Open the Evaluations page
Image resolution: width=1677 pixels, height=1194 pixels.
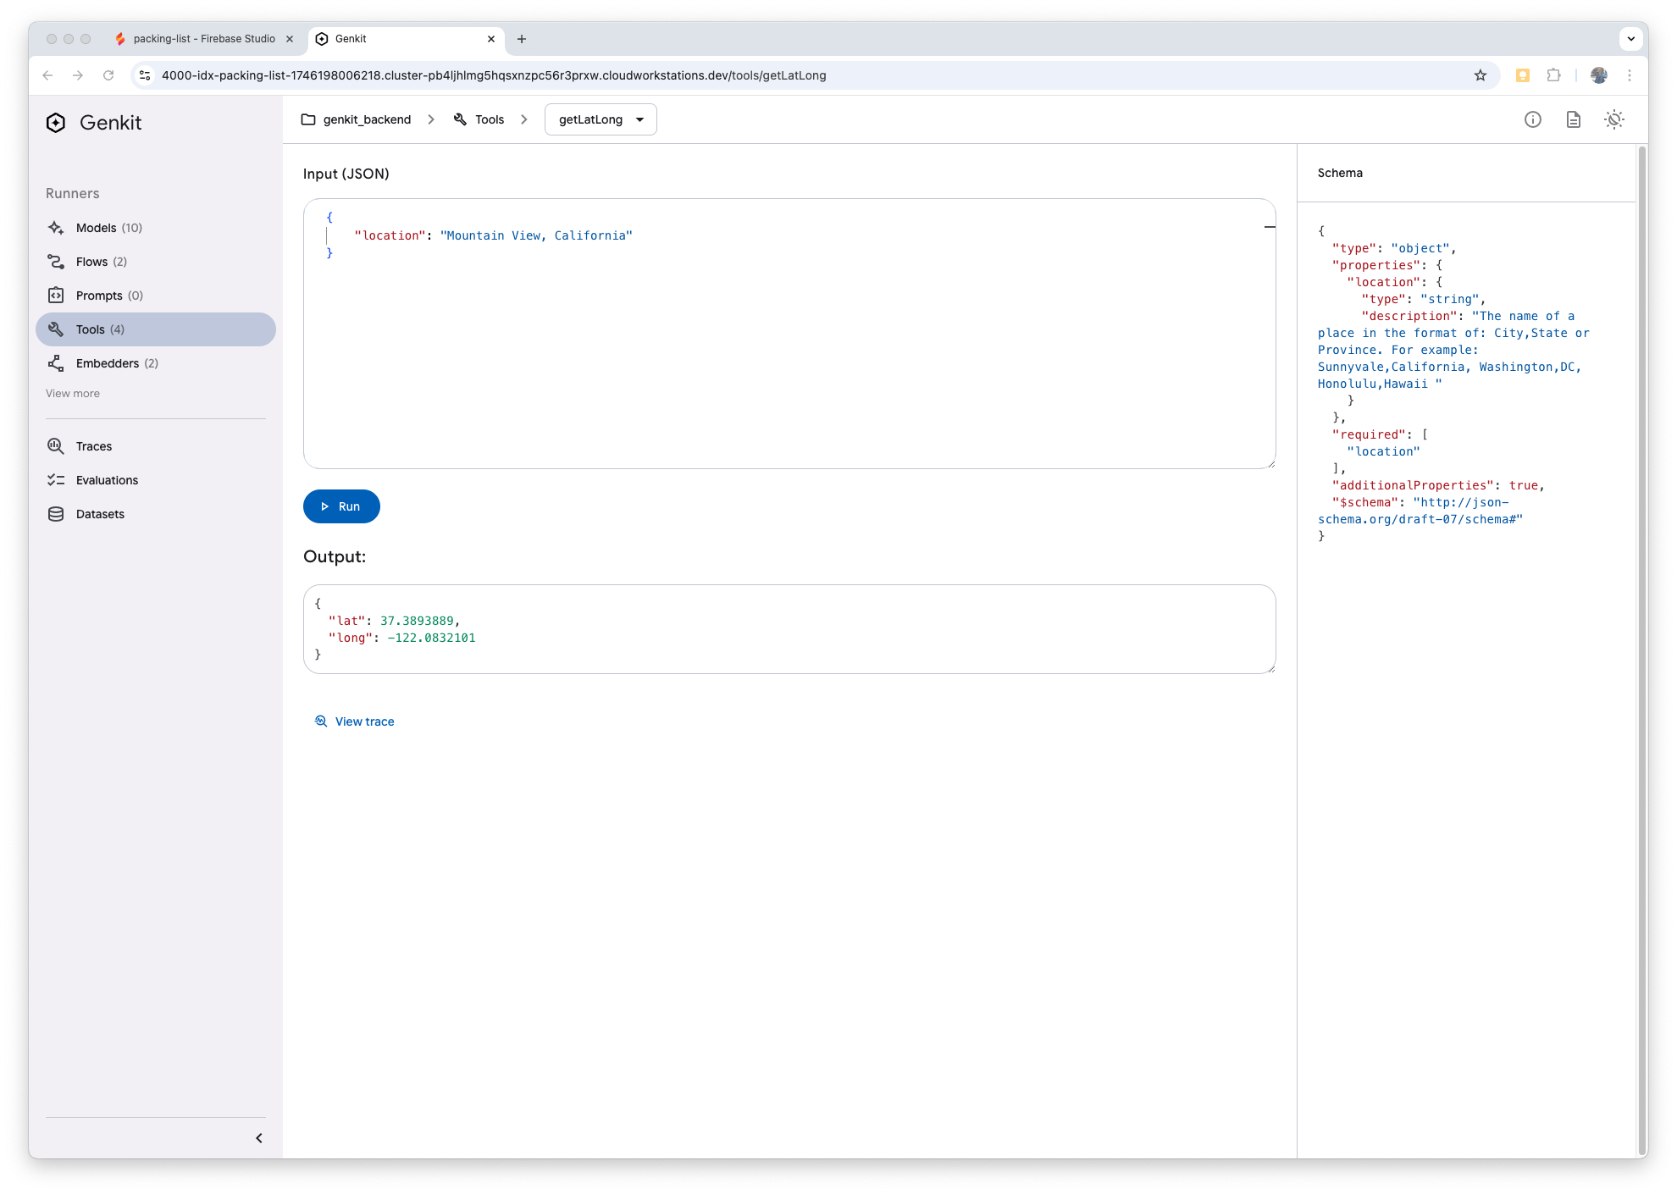pyautogui.click(x=156, y=480)
